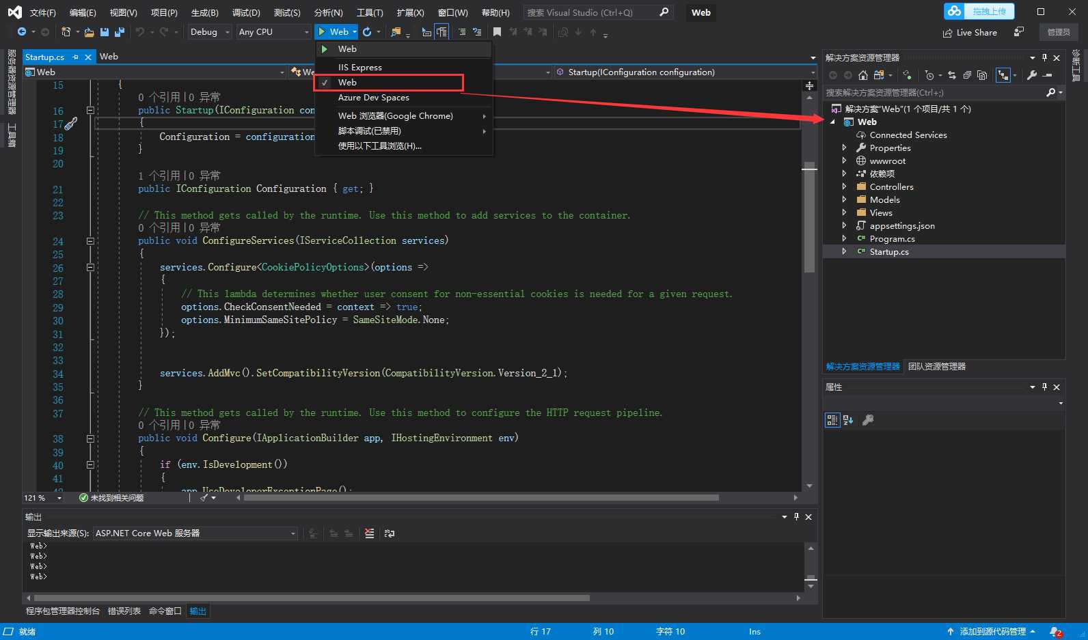Click the browser Refresh icon in toolbar

(367, 31)
